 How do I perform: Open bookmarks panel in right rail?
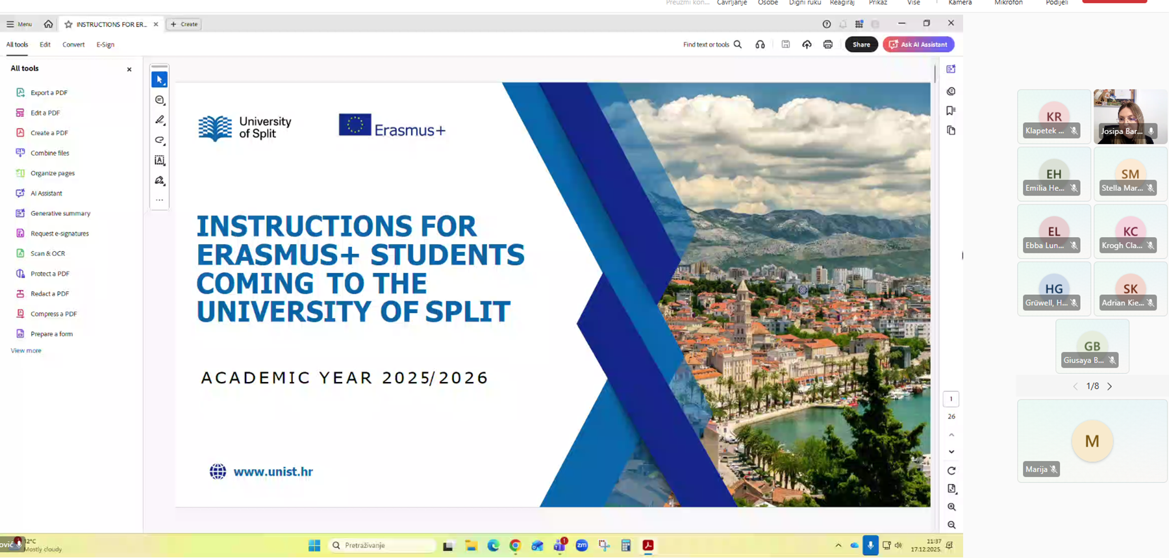click(x=951, y=111)
